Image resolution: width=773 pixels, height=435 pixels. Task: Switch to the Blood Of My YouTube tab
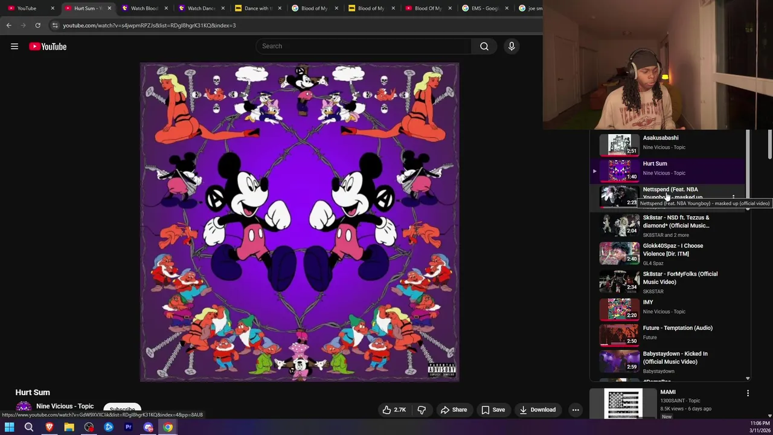tap(428, 8)
